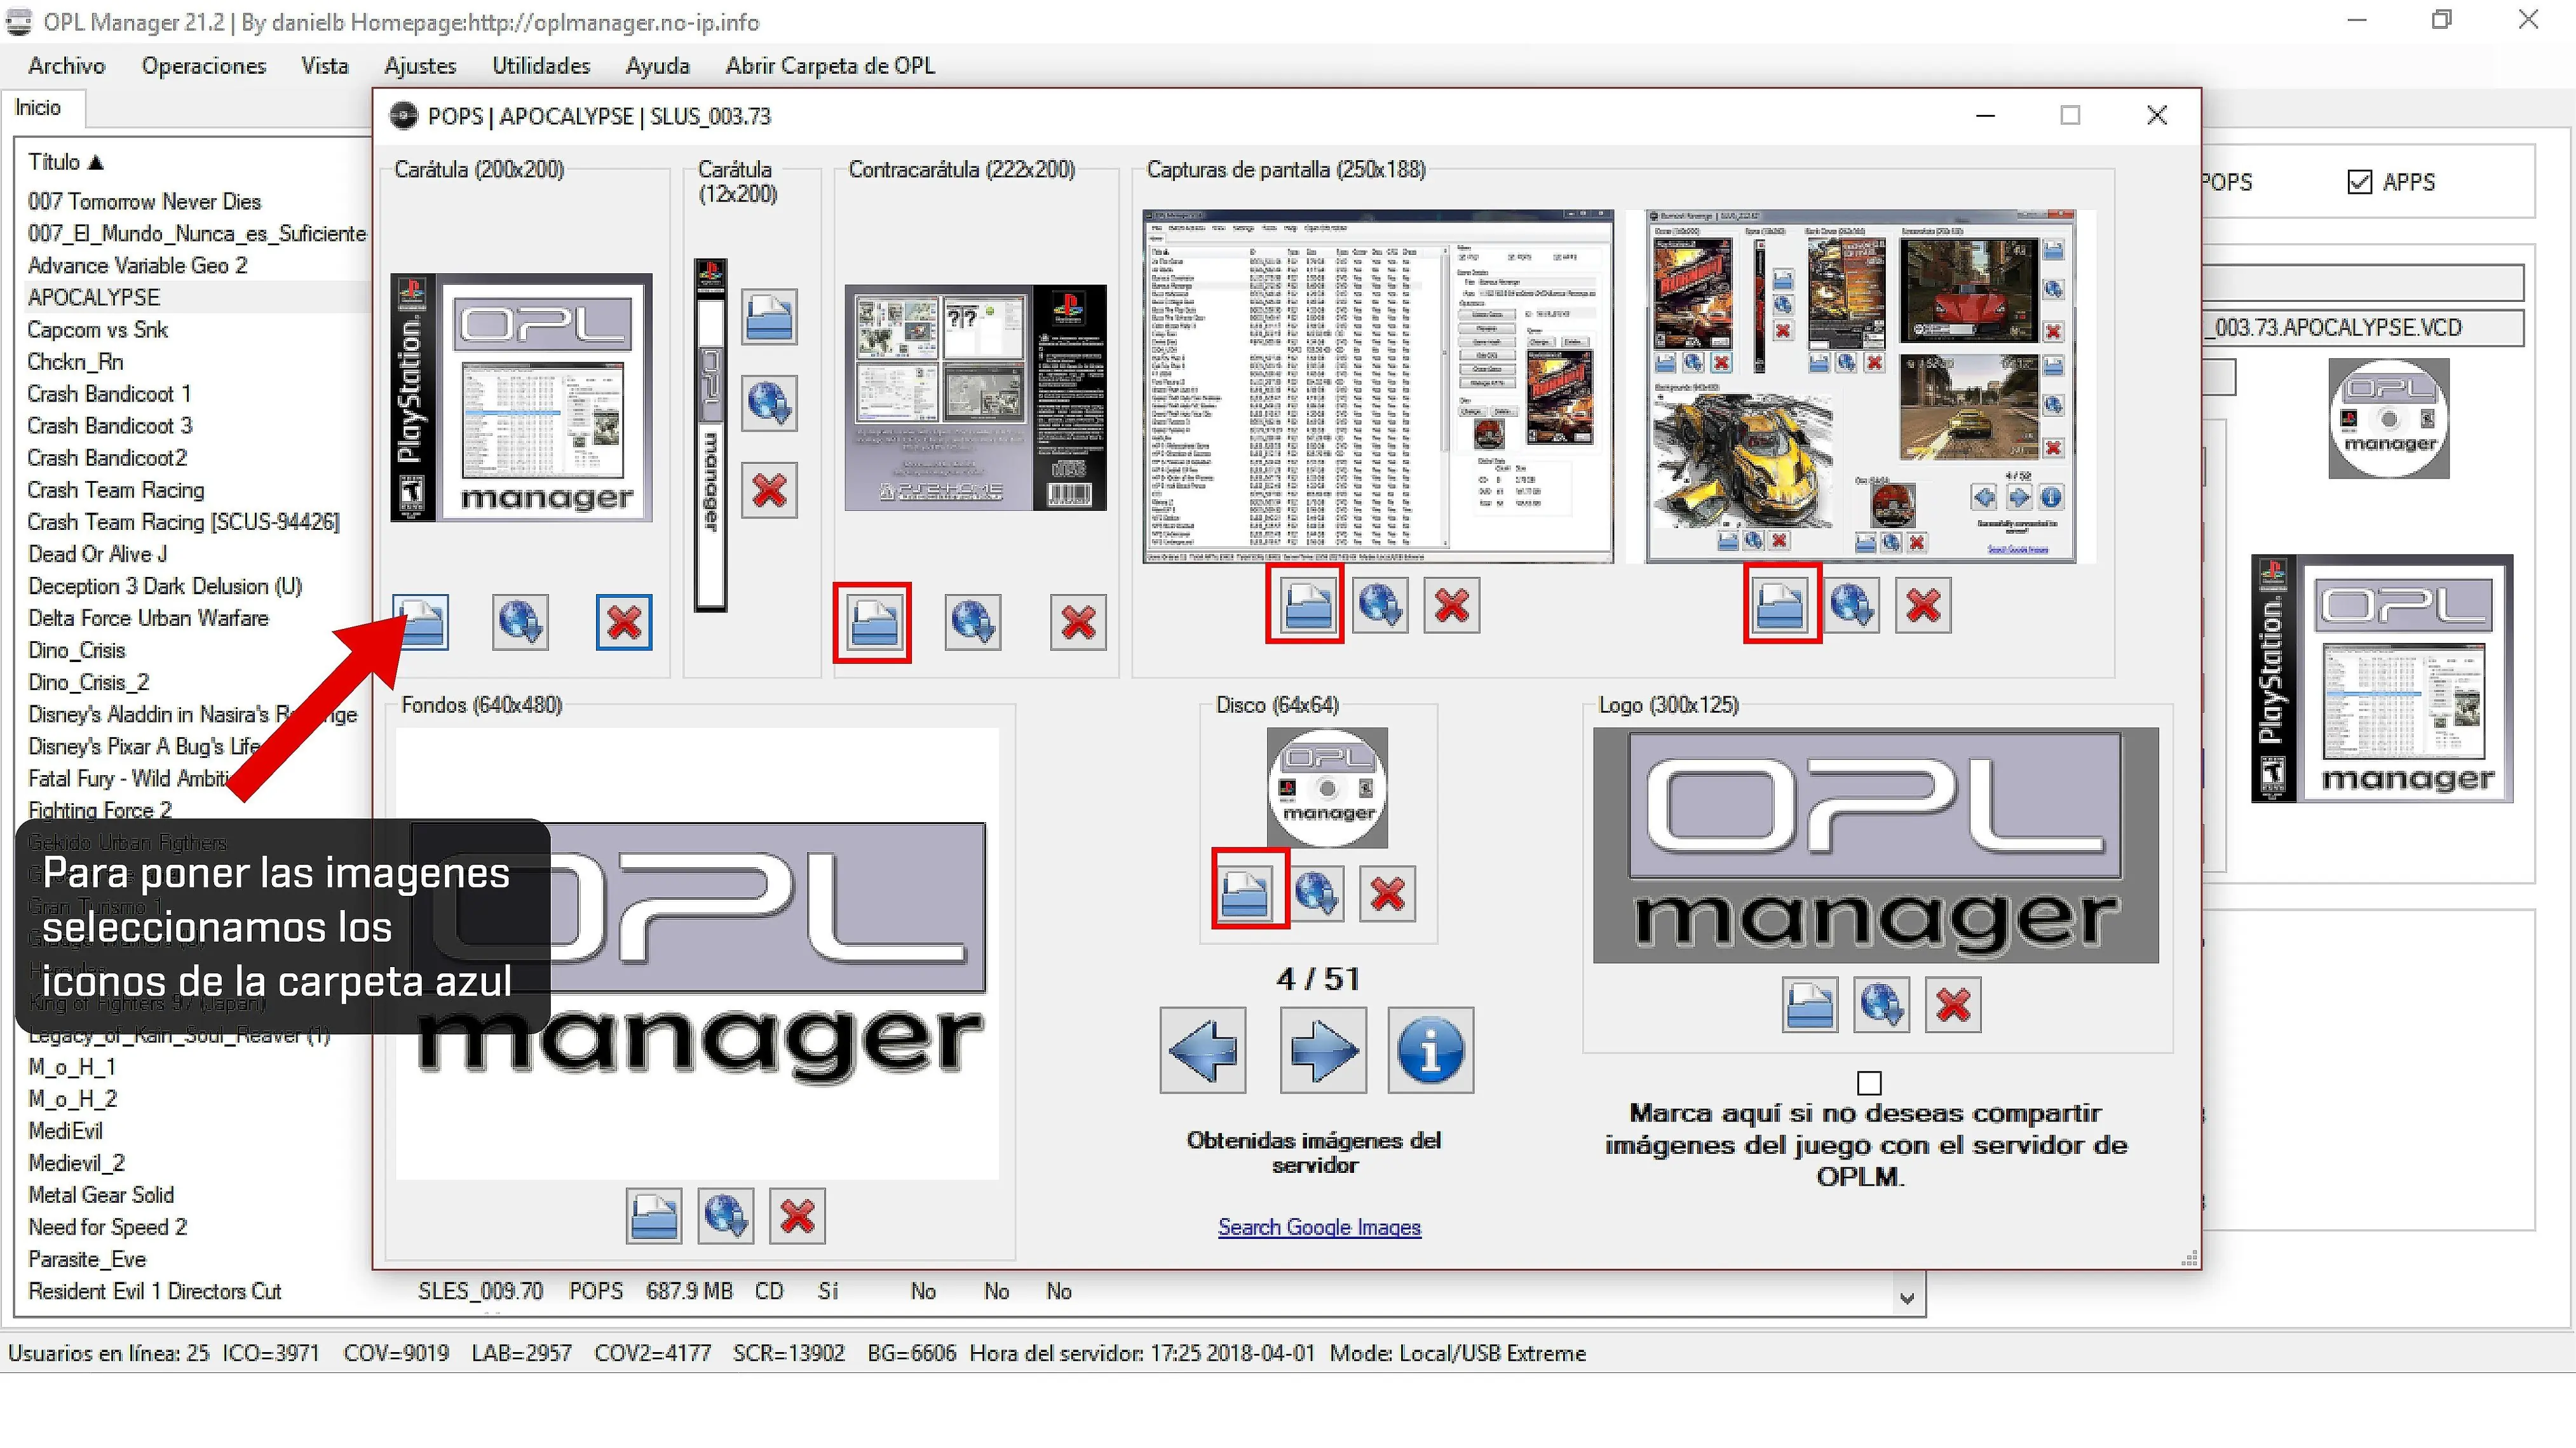The width and height of the screenshot is (2576, 1448).
Task: Select APOCALYPSE in the game list
Action: pyautogui.click(x=94, y=297)
